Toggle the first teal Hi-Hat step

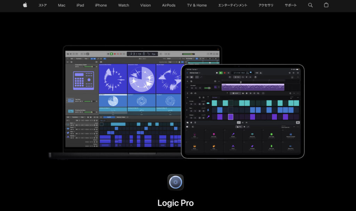click(215, 103)
